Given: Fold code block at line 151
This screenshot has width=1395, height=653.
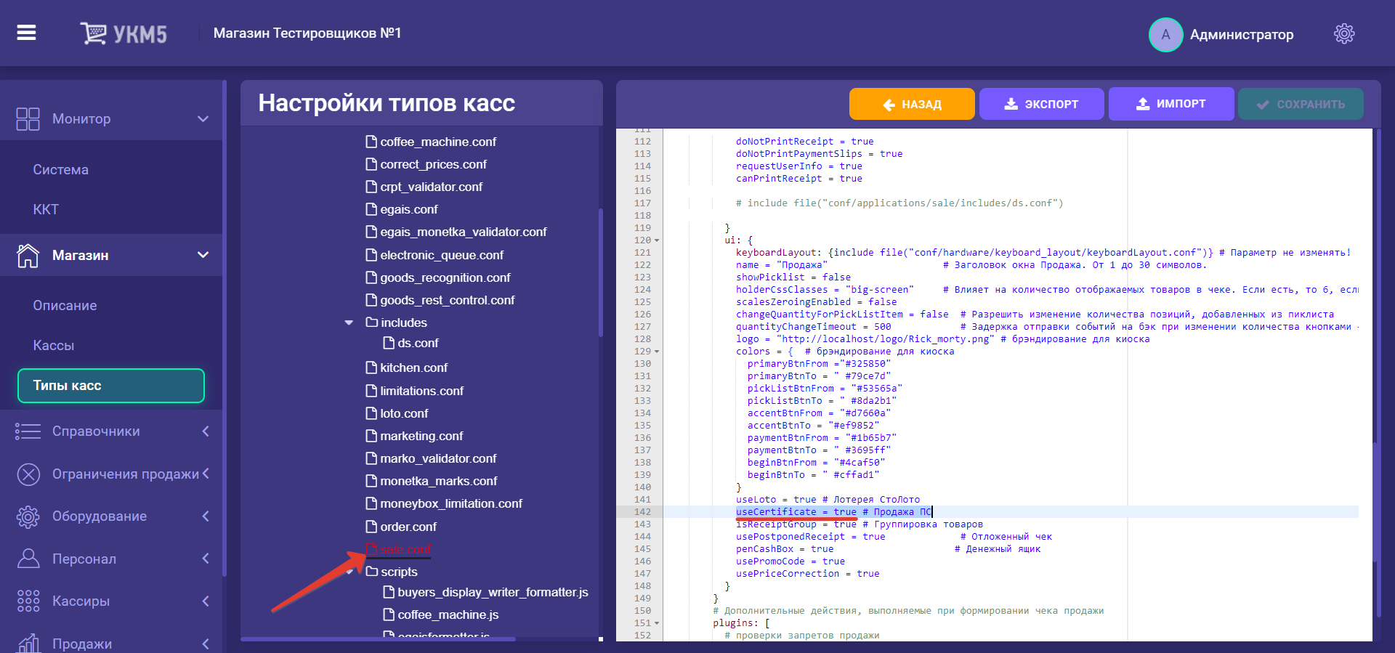Looking at the screenshot, I should [657, 623].
